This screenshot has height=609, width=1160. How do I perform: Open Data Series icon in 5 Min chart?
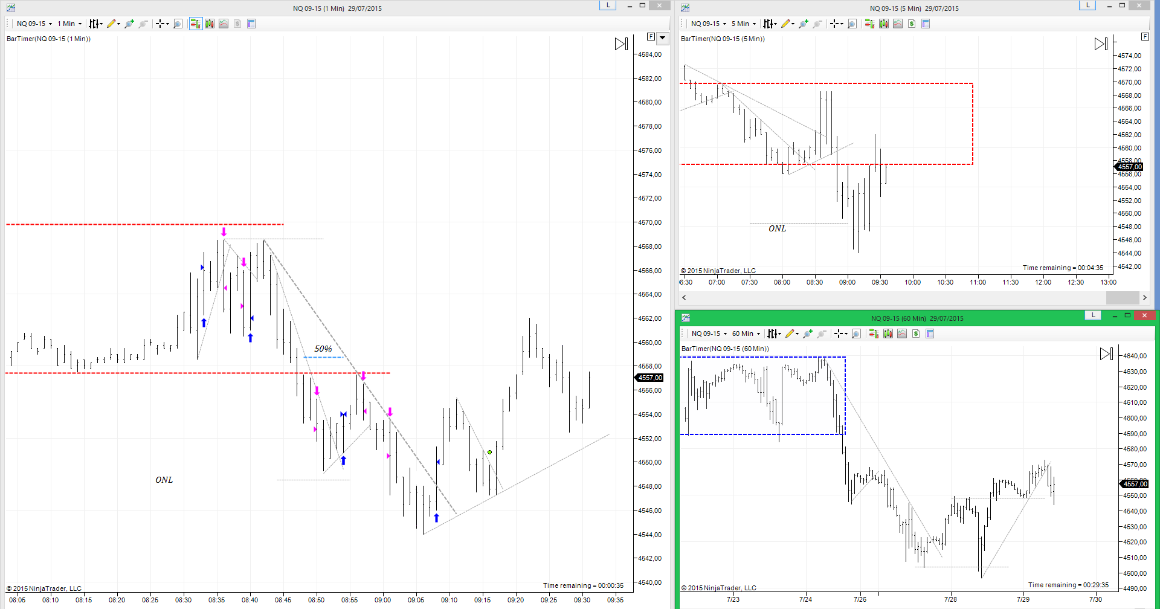point(884,24)
